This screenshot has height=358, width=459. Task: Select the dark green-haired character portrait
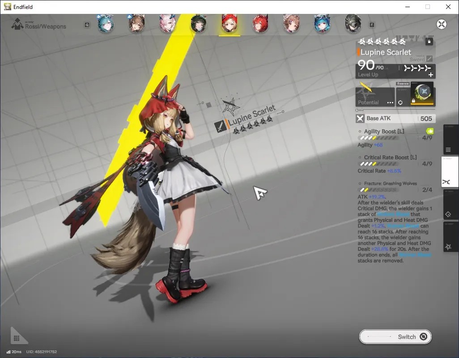click(x=199, y=23)
